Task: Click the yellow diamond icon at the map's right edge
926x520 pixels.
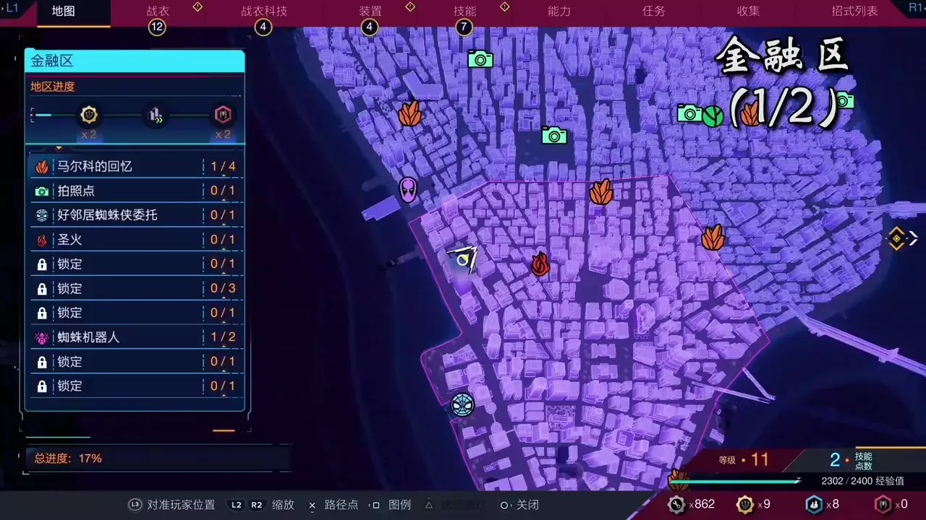Action: pos(896,238)
